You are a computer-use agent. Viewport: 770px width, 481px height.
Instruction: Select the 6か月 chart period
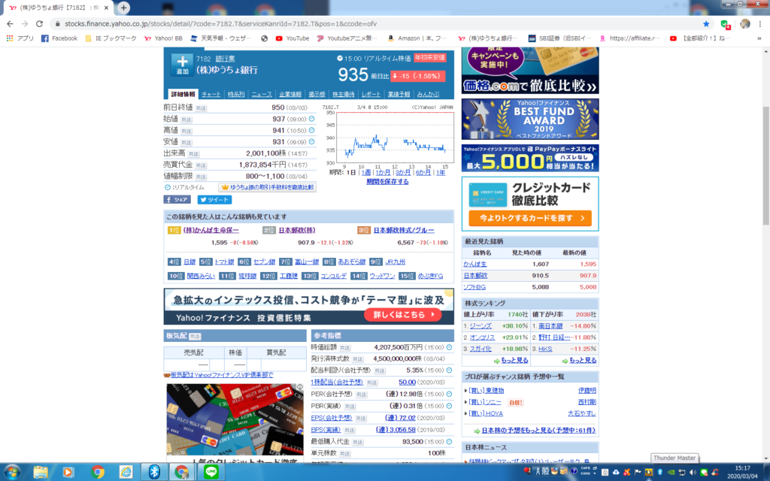(x=423, y=173)
